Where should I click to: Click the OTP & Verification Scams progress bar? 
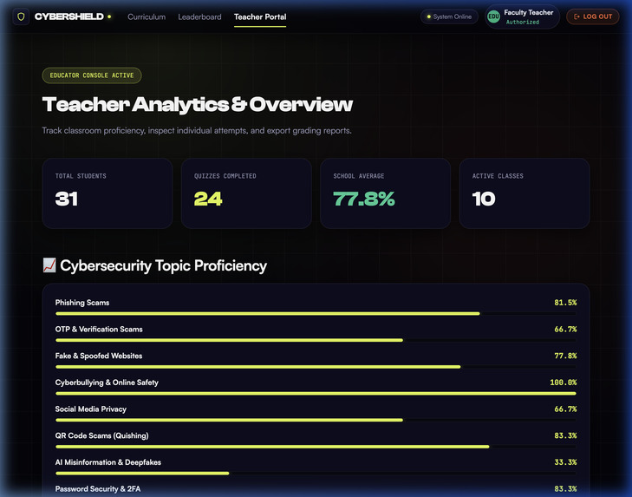[x=316, y=340]
